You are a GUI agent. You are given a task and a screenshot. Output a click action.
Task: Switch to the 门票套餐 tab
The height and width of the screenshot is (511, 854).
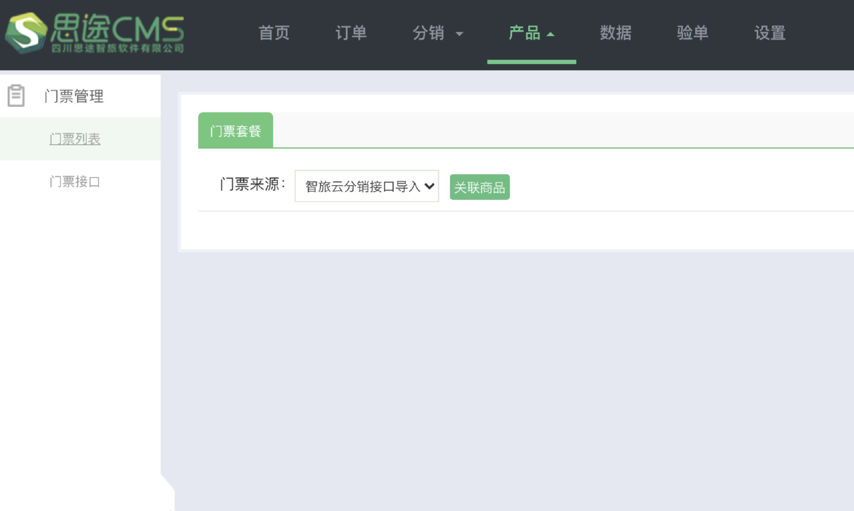point(236,131)
